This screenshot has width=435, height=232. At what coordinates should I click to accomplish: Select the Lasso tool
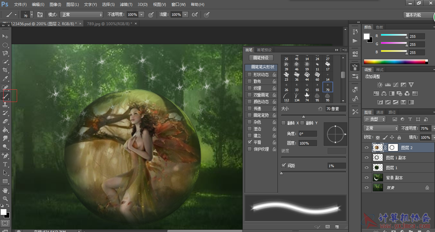pyautogui.click(x=5, y=53)
